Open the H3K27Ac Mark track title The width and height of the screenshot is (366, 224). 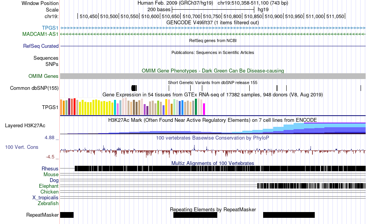click(212, 120)
